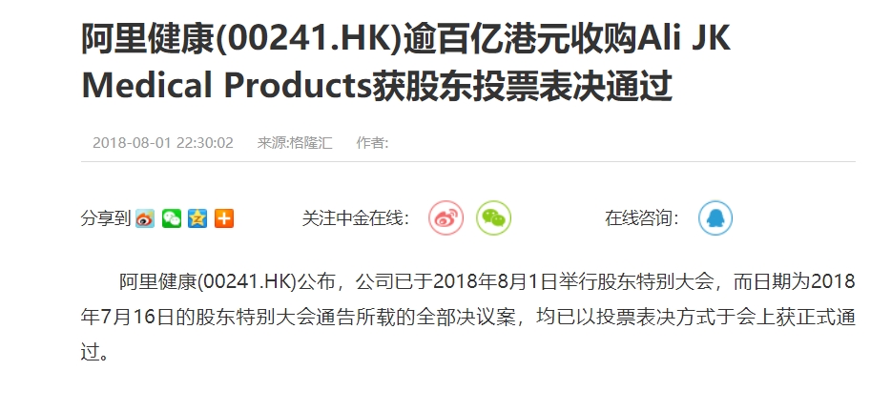The height and width of the screenshot is (412, 891).
Task: Click the 关注中金在线 label
Action: pos(356,218)
